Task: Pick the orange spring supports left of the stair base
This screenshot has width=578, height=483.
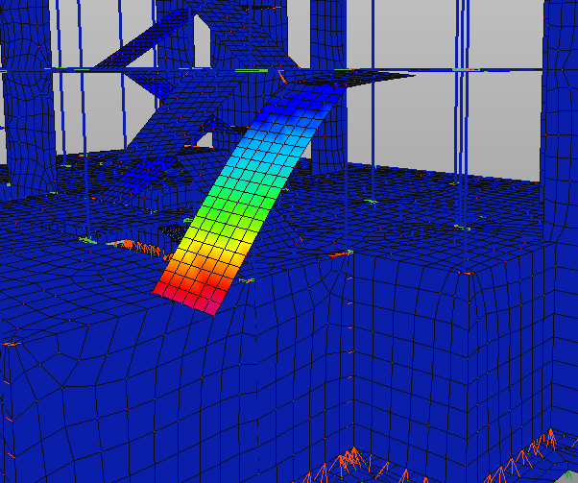Action: point(140,247)
